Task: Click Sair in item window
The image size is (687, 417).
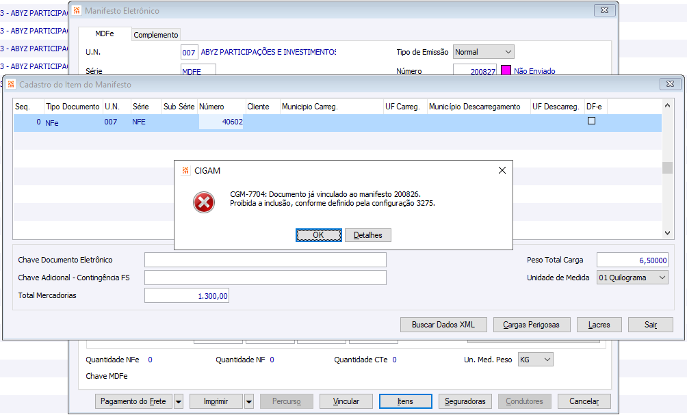Action: point(651,325)
